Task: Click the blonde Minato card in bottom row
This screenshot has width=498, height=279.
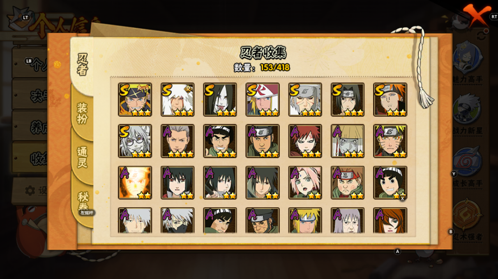Action: [305, 220]
